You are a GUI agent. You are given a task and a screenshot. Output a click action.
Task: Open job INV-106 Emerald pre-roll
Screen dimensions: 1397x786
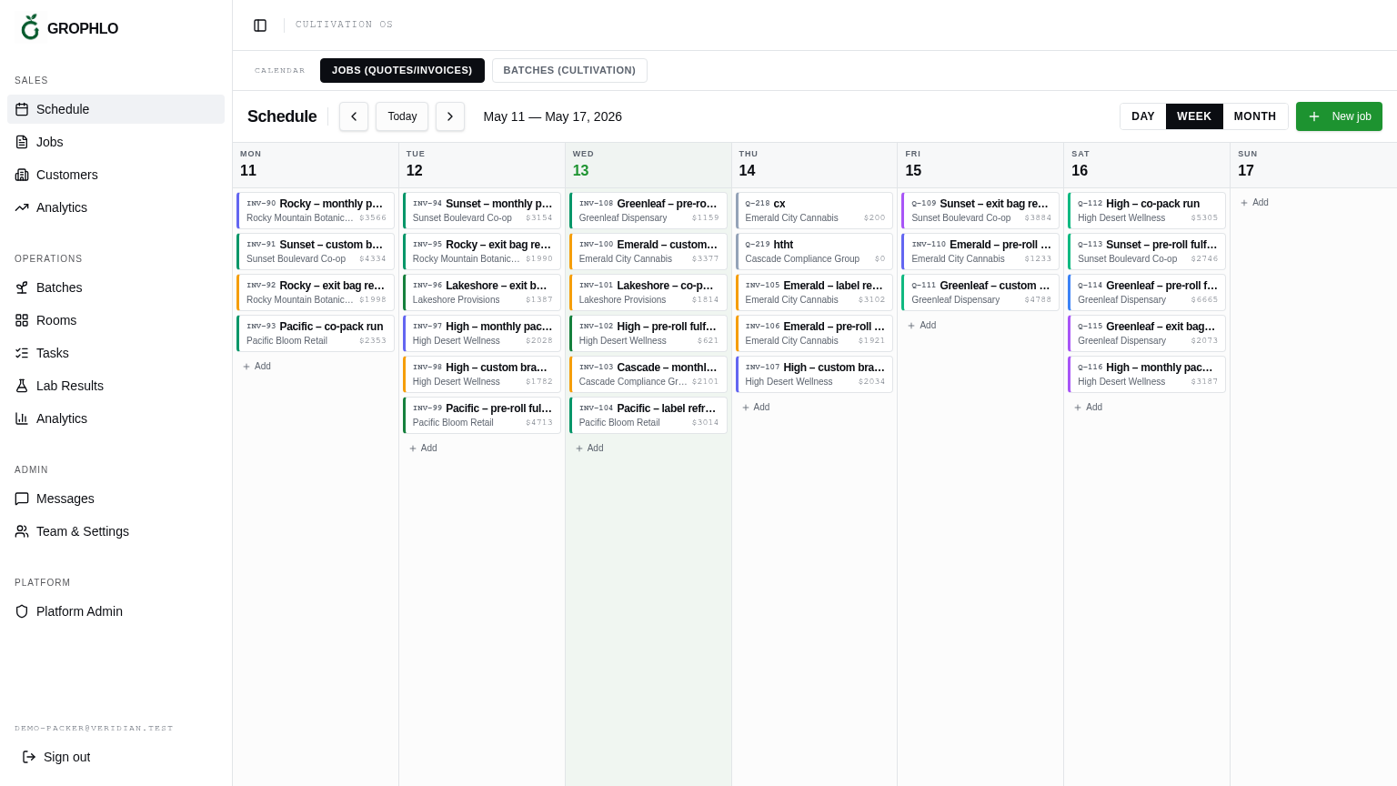tap(814, 333)
